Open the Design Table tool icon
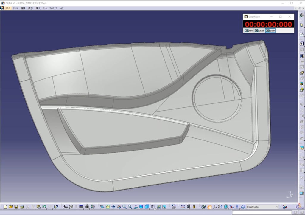305x215 pixels. click(81, 207)
